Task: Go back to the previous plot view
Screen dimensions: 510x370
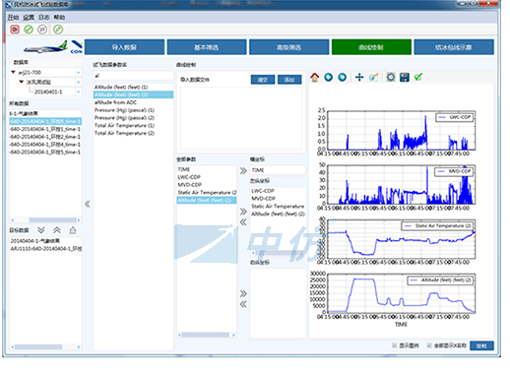Action: pyautogui.click(x=329, y=78)
